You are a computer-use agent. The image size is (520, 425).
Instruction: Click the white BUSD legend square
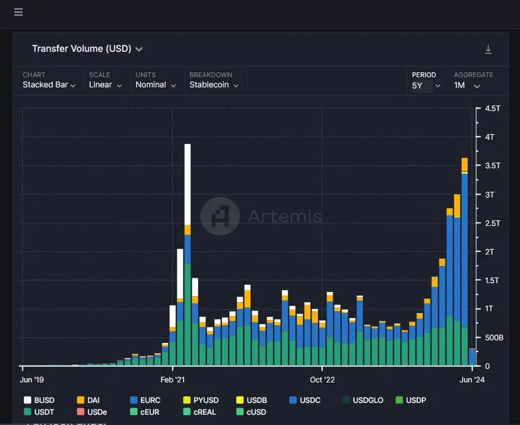coord(28,400)
